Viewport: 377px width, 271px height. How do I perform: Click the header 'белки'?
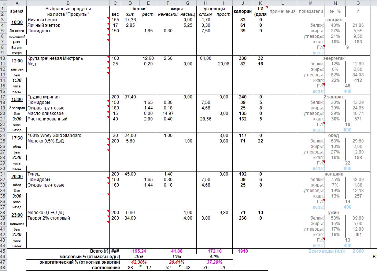tap(139, 9)
